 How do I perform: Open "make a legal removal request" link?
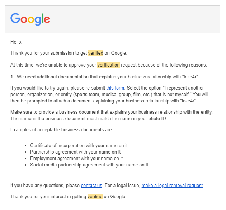click(172, 185)
